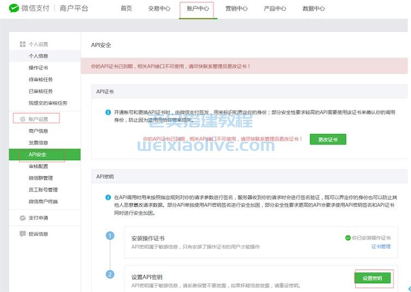Click the 账户设置 gear icon

(x=22, y=119)
